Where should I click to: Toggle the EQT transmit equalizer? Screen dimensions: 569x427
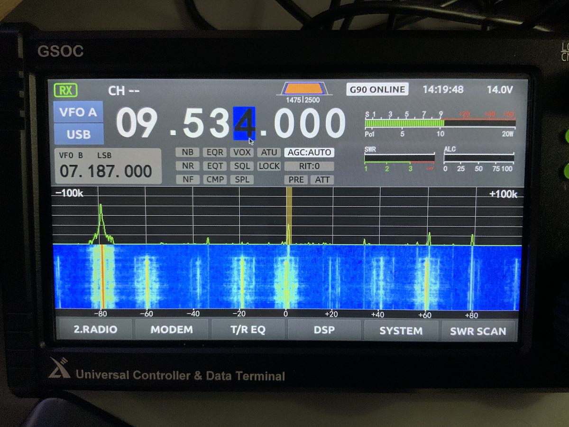(215, 166)
